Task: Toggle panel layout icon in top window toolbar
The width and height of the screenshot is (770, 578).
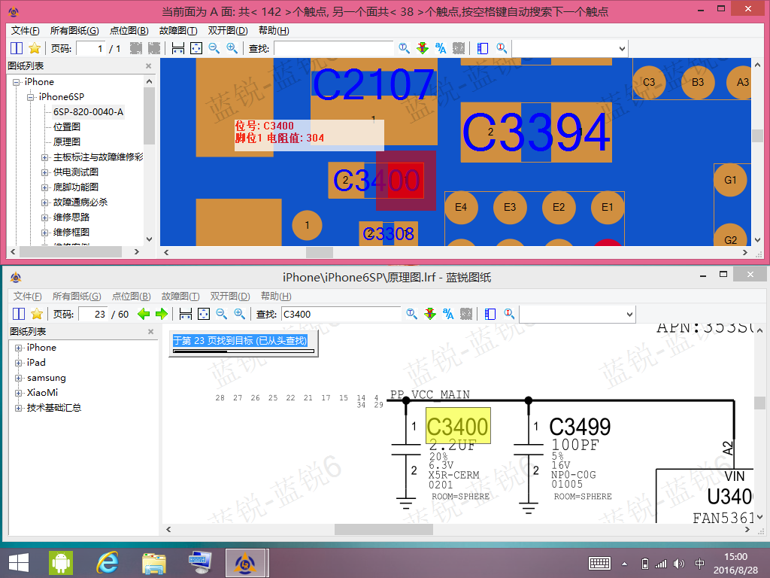Action: pyautogui.click(x=17, y=48)
